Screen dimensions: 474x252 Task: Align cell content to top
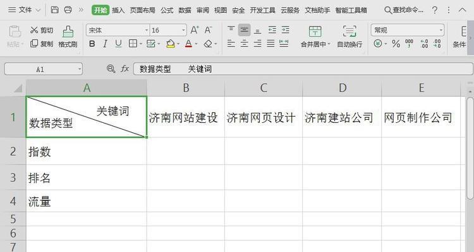(231, 30)
